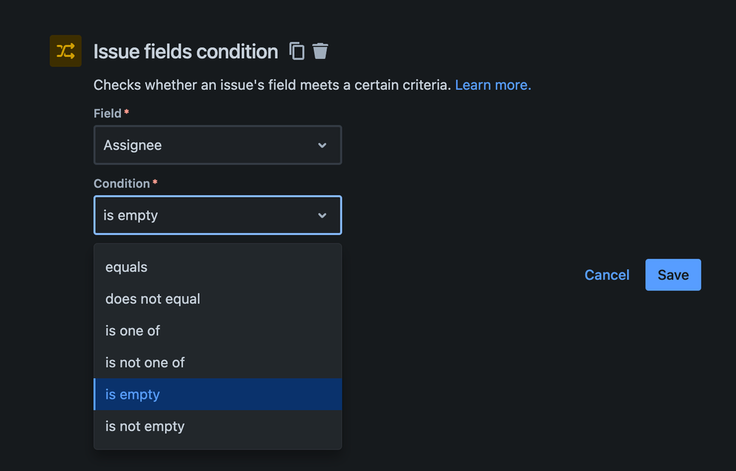Click the chevron arrow in the Assignee field
The height and width of the screenshot is (471, 736).
[x=322, y=145]
